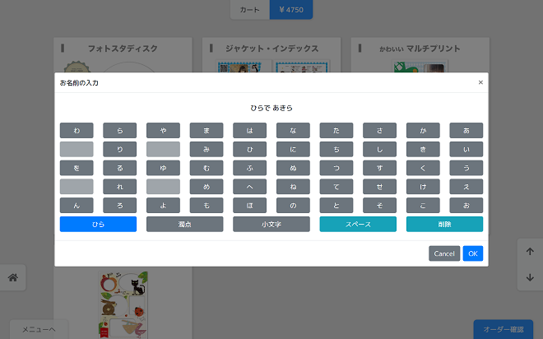This screenshot has height=339, width=543.
Task: Toggle 濁点 dakuten marks
Action: (184, 224)
